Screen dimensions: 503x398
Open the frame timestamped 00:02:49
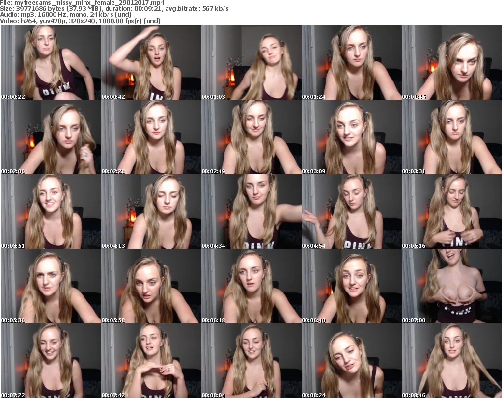pos(251,137)
